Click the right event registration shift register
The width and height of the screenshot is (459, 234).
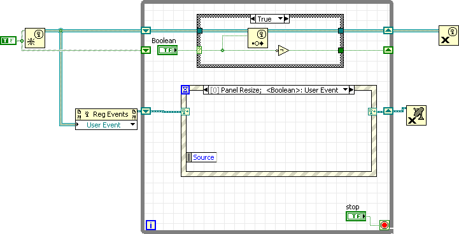point(388,111)
